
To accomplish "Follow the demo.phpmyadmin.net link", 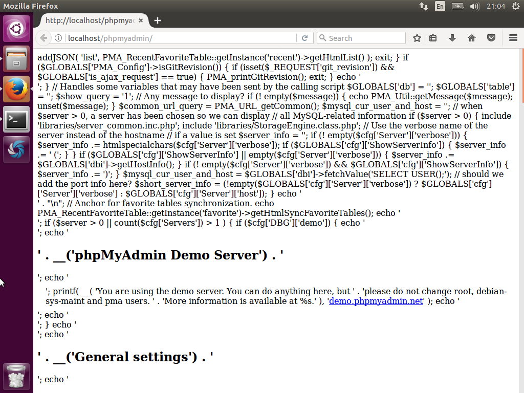I will click(x=375, y=301).
